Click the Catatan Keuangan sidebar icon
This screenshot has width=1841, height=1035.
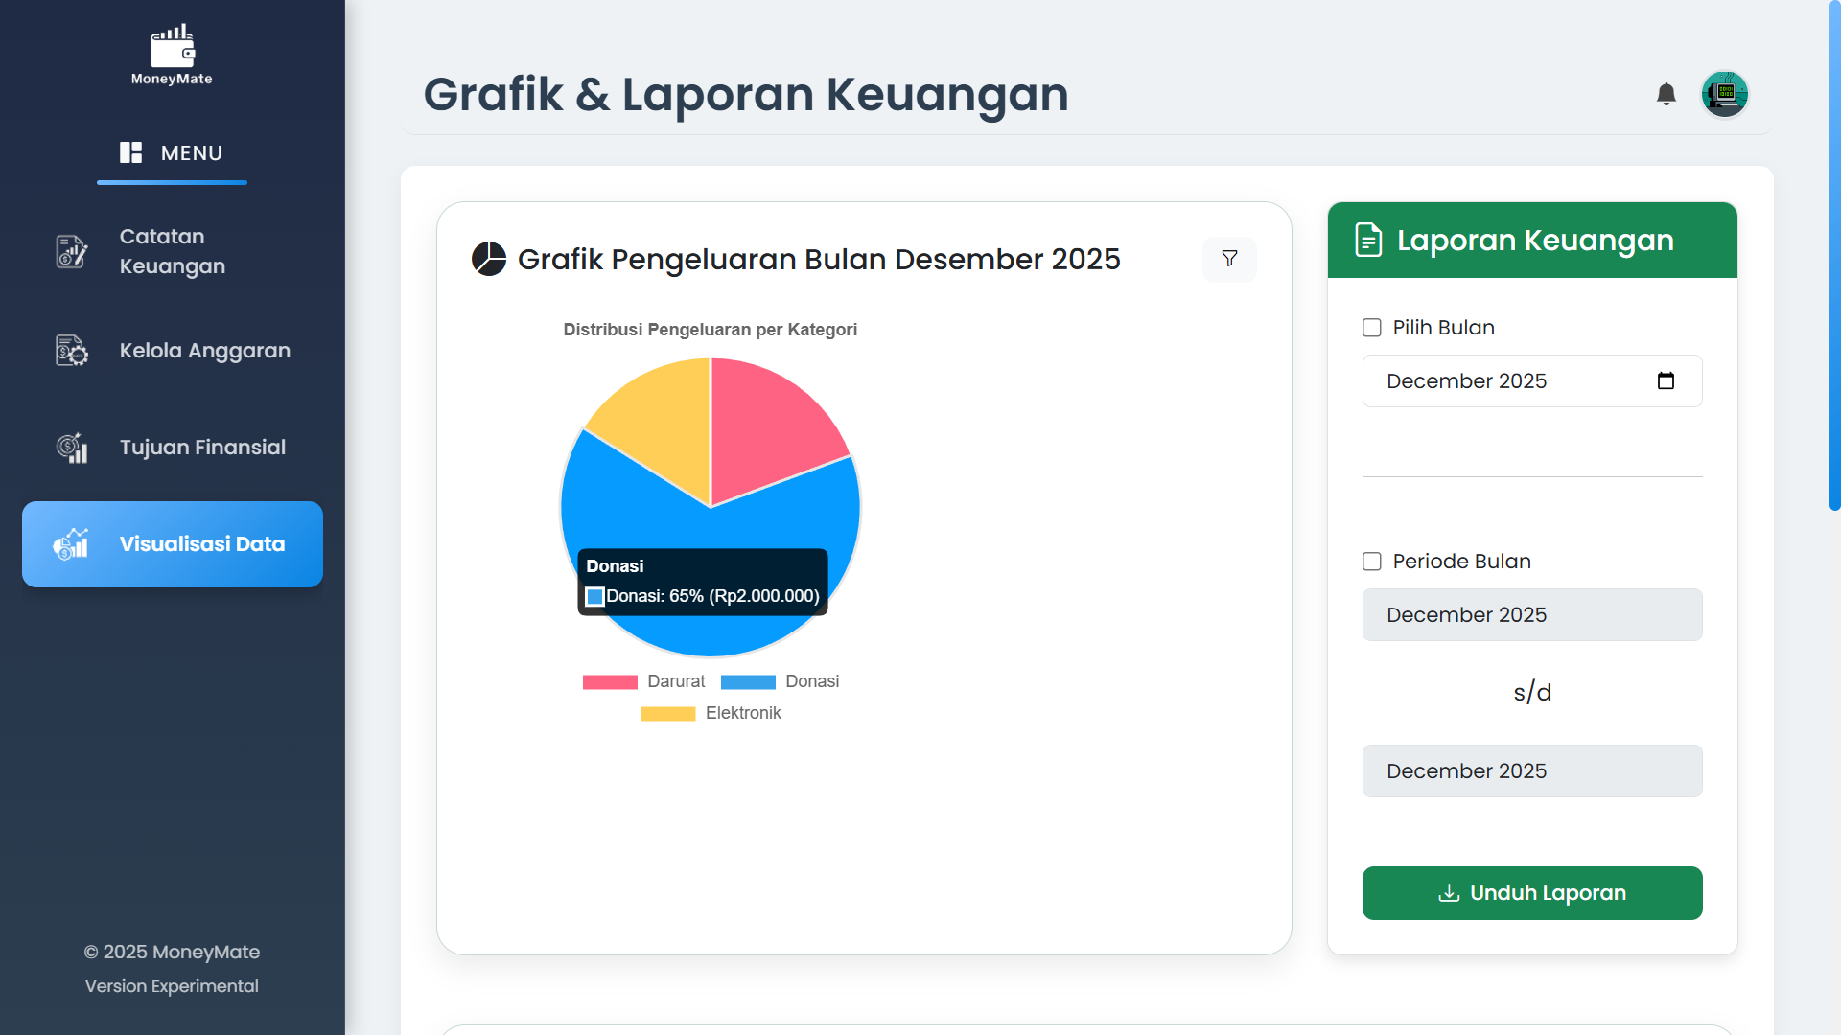click(72, 251)
